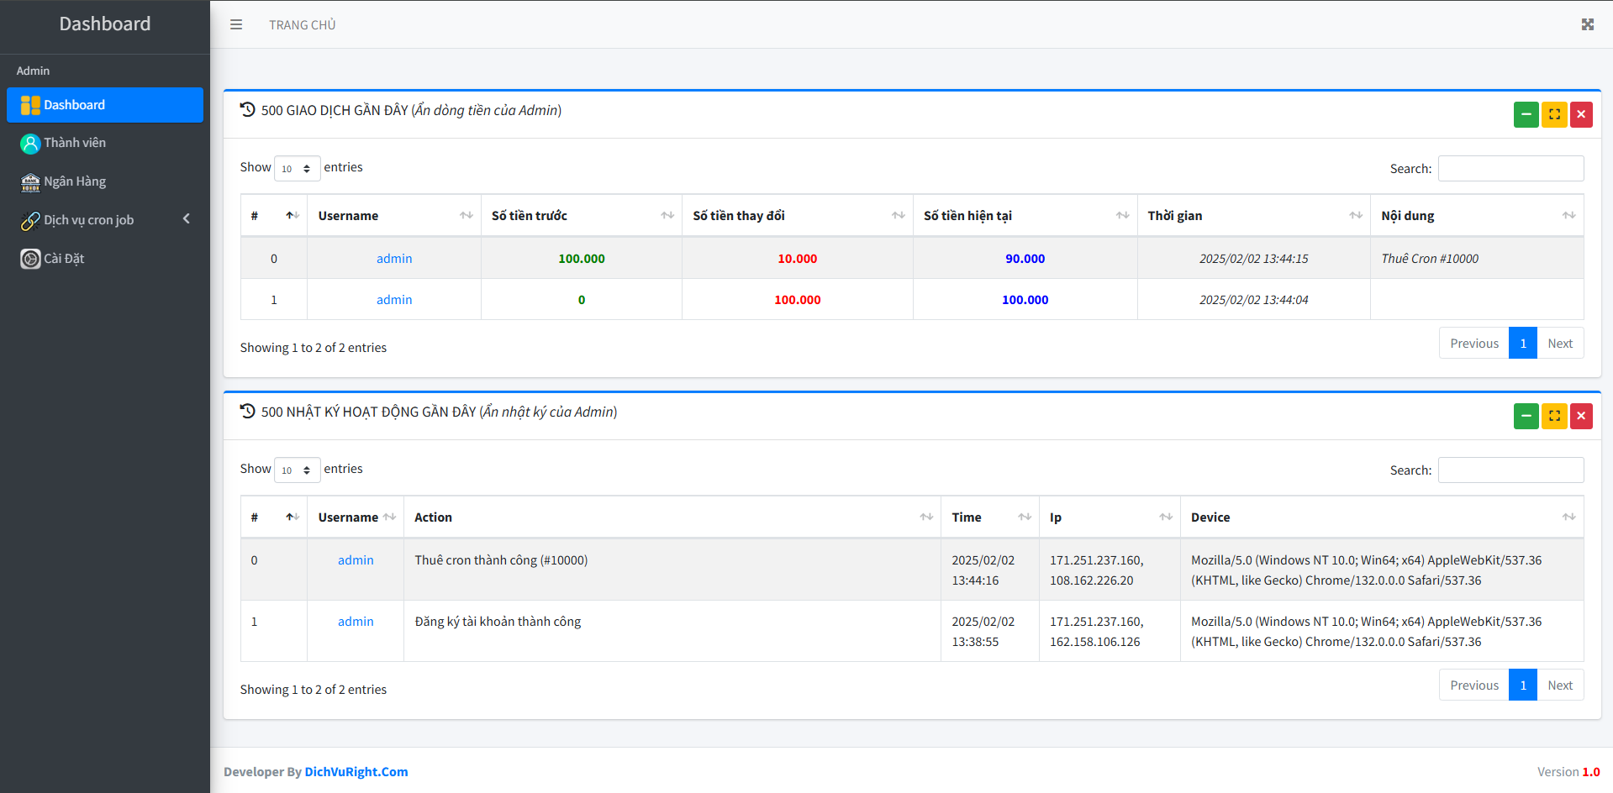The image size is (1613, 793).
Task: Maximize the recent transactions card with the yellow button
Action: (x=1554, y=114)
